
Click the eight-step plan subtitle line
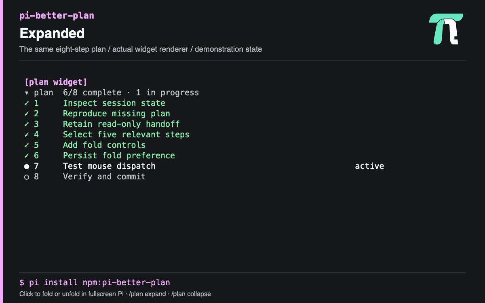141,49
